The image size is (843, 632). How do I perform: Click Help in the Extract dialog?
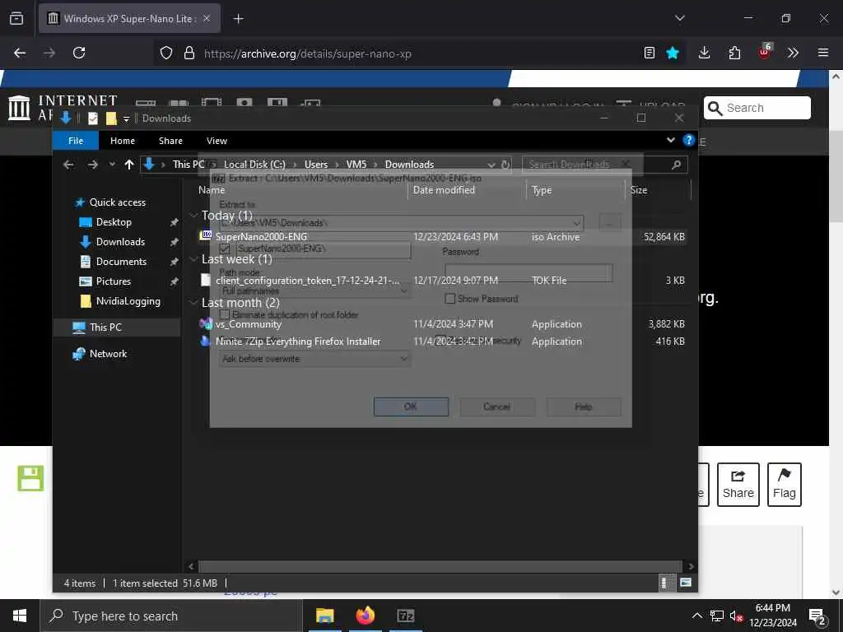pyautogui.click(x=584, y=407)
